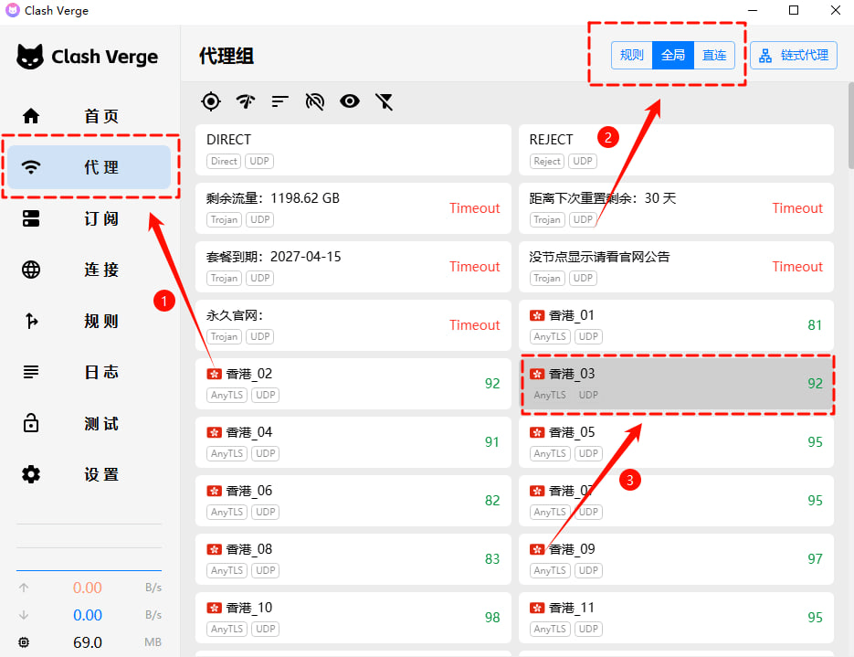Click the 距离下次重置剩余: 30 天 entry
854x657 pixels.
(676, 208)
